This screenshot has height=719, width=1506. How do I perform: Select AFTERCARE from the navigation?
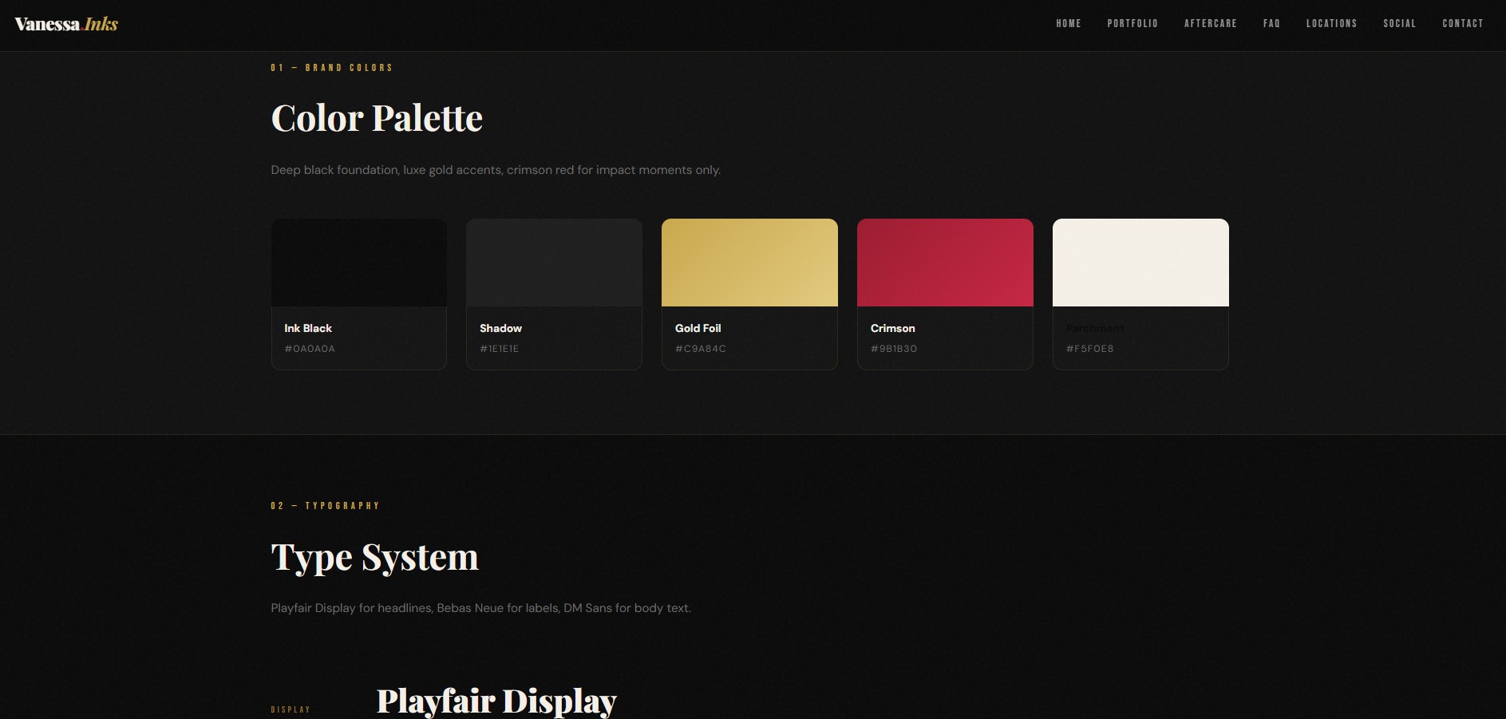[x=1210, y=23]
